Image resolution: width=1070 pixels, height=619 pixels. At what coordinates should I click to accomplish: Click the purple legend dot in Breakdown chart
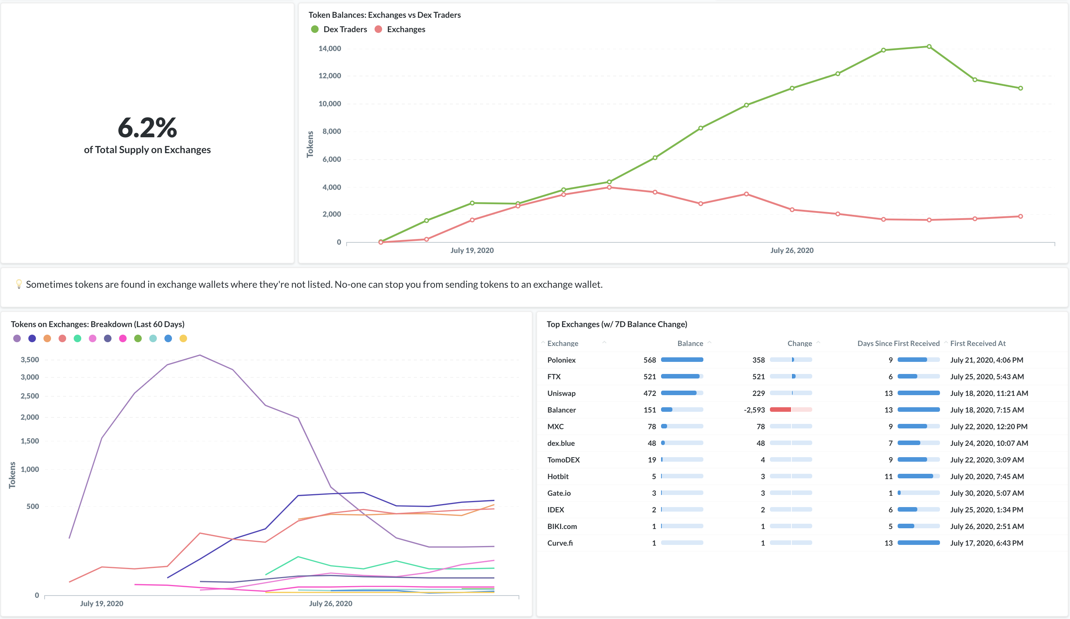coord(17,338)
